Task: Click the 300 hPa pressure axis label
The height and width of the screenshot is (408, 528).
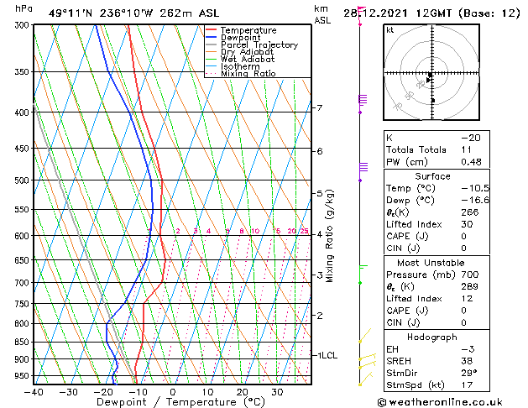Action: coord(22,25)
